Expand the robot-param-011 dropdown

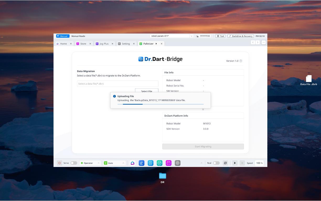click(x=191, y=36)
